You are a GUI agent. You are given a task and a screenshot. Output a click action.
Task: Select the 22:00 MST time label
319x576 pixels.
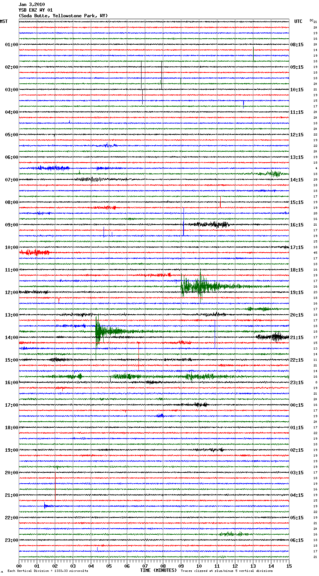12,518
